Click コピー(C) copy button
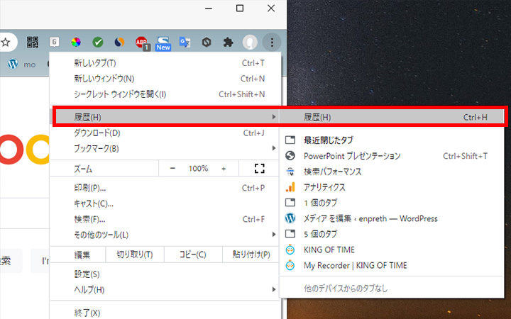This screenshot has height=319, width=511. 193,254
